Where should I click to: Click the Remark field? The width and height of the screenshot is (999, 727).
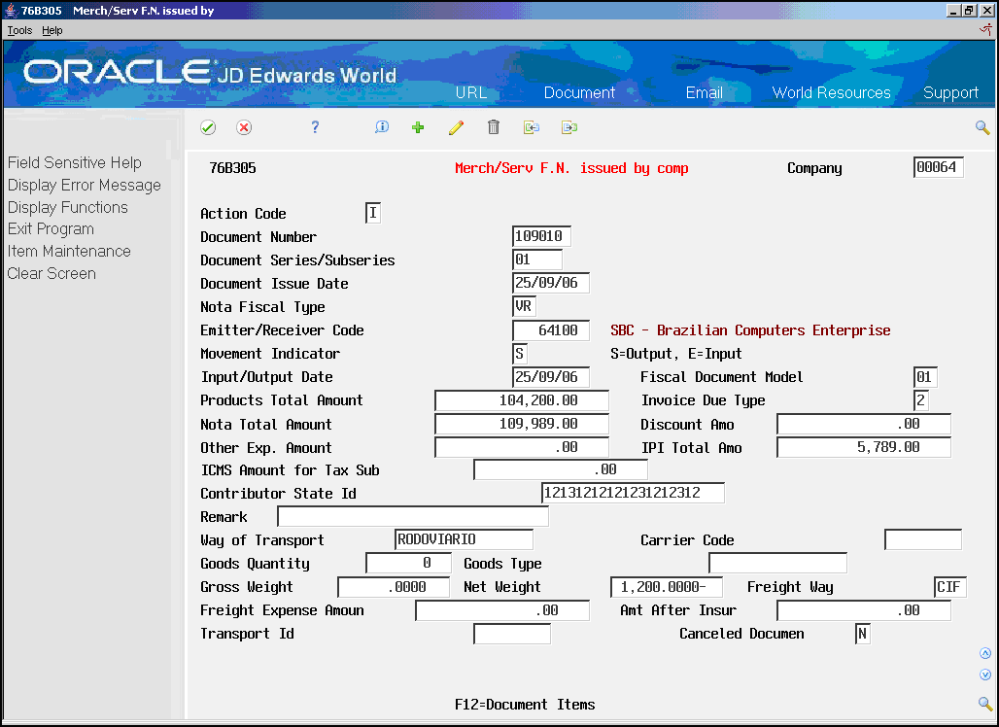click(413, 516)
